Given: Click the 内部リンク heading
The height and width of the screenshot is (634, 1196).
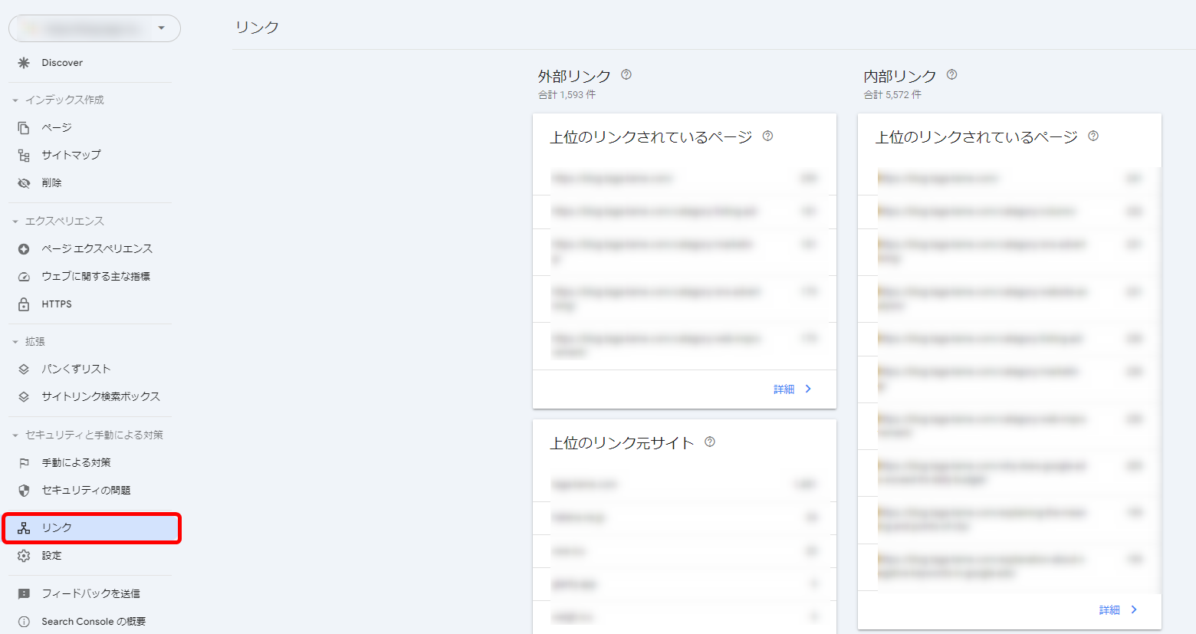Looking at the screenshot, I should 900,77.
